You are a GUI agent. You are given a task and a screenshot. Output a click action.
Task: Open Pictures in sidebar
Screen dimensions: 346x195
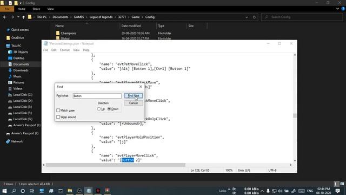click(x=18, y=82)
